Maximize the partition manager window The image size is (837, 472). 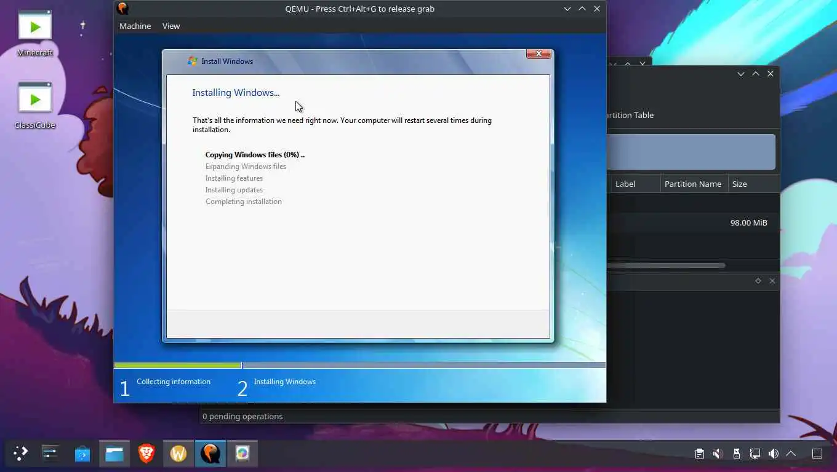(756, 74)
